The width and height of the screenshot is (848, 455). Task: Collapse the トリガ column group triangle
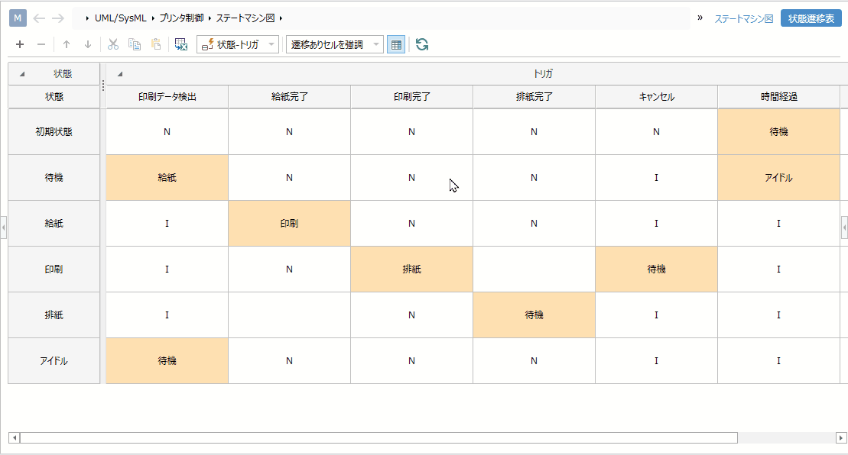119,74
